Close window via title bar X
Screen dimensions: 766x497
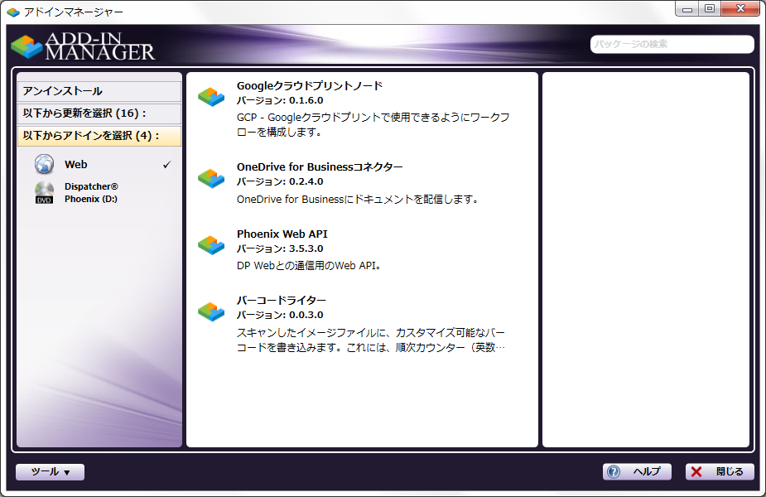click(x=740, y=9)
